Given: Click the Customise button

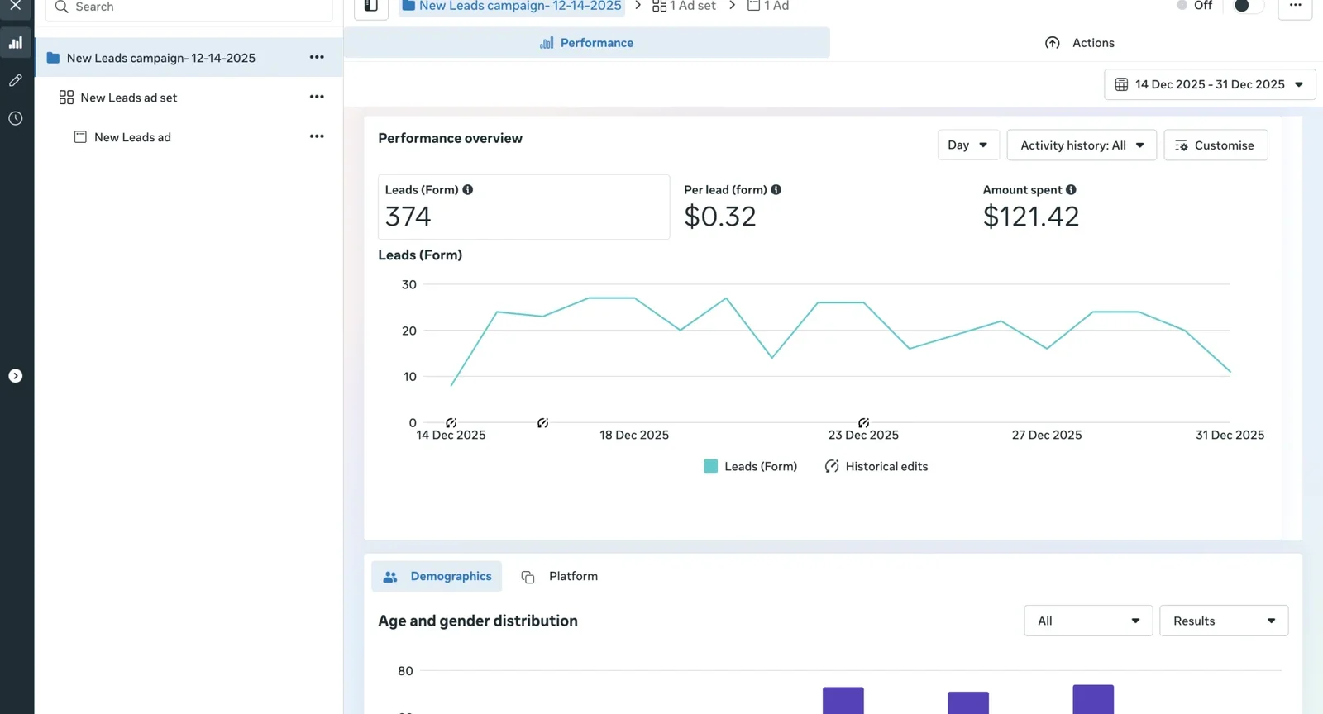Looking at the screenshot, I should (1215, 145).
